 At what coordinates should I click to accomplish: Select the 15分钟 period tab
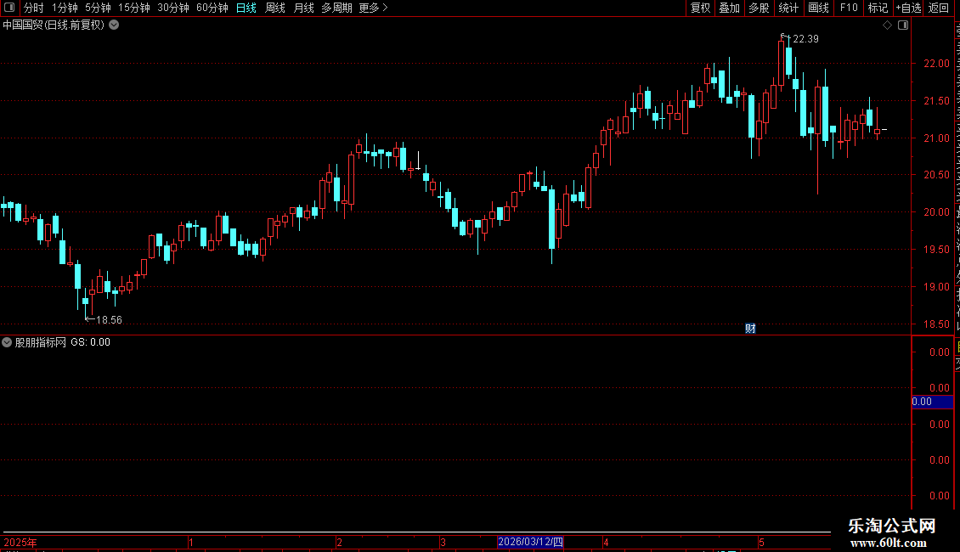click(134, 8)
